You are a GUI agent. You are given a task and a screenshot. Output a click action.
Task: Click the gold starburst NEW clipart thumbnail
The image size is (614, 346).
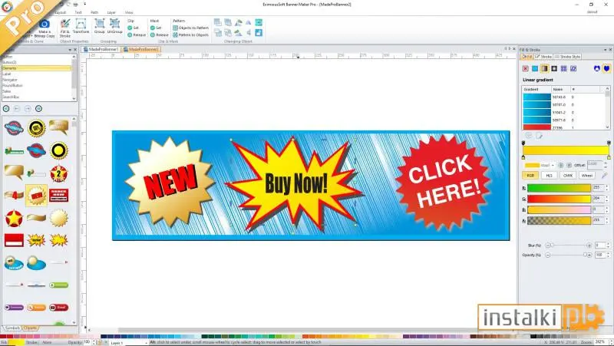36,195
